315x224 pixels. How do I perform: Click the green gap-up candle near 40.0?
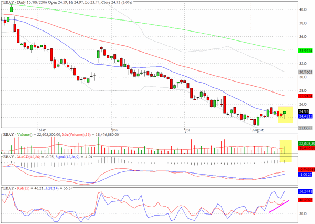click(x=12, y=9)
